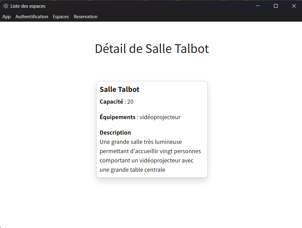Image resolution: width=302 pixels, height=228 pixels.
Task: Click the vidéoprojecteur value after Équipements
Action: [x=160, y=117]
